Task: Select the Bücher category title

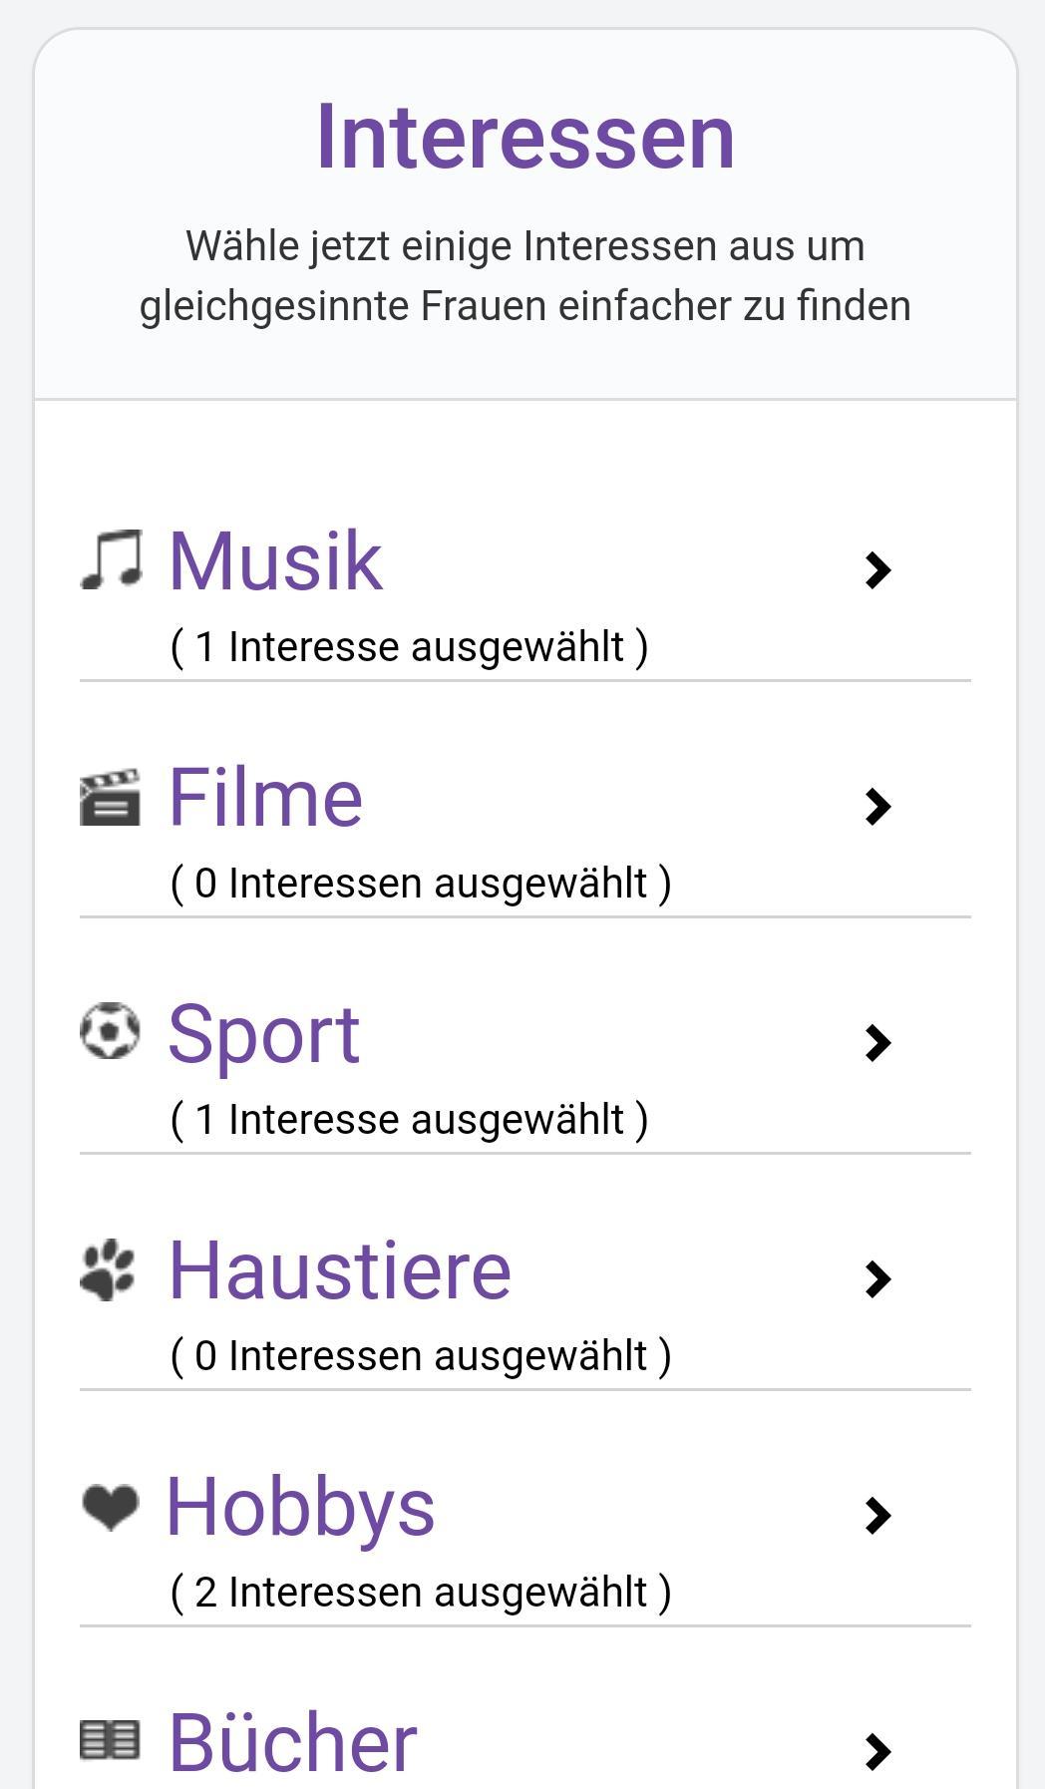Action: [292, 1742]
